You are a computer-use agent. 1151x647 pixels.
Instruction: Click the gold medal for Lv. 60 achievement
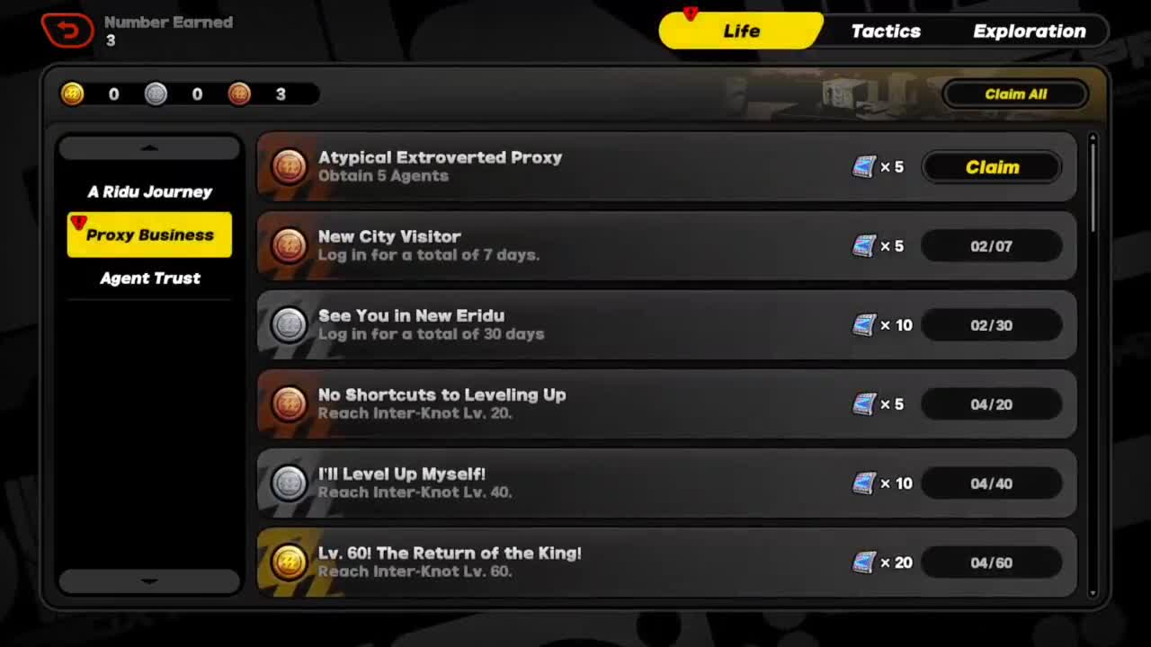(x=290, y=563)
